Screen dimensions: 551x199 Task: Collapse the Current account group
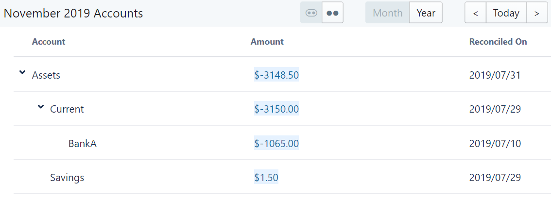41,107
